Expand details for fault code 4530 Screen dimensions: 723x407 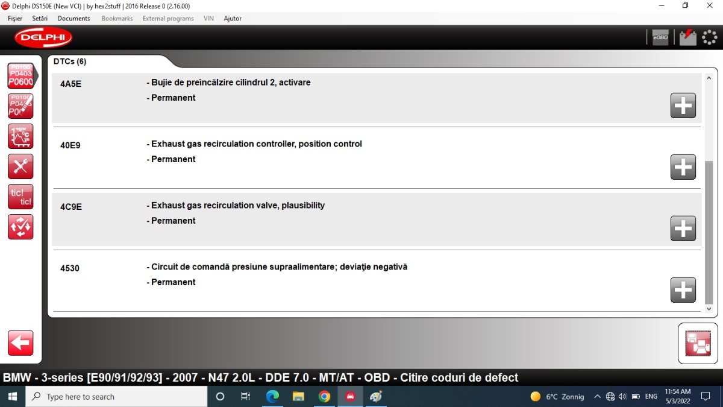point(683,290)
